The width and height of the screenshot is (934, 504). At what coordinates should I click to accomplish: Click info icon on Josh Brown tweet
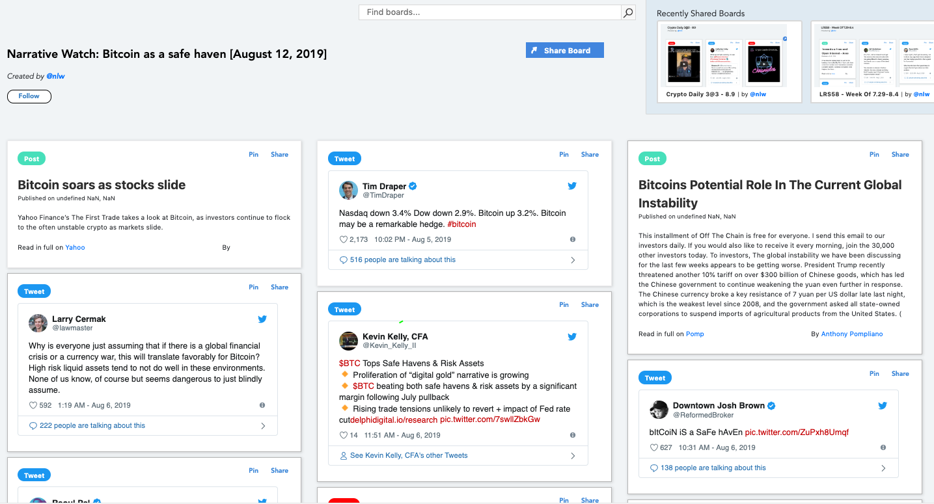[883, 447]
